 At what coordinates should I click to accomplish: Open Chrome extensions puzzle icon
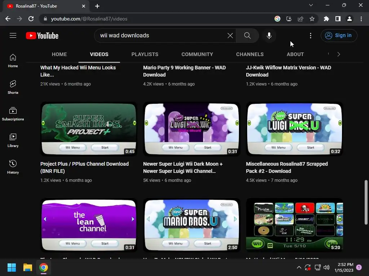click(x=326, y=19)
